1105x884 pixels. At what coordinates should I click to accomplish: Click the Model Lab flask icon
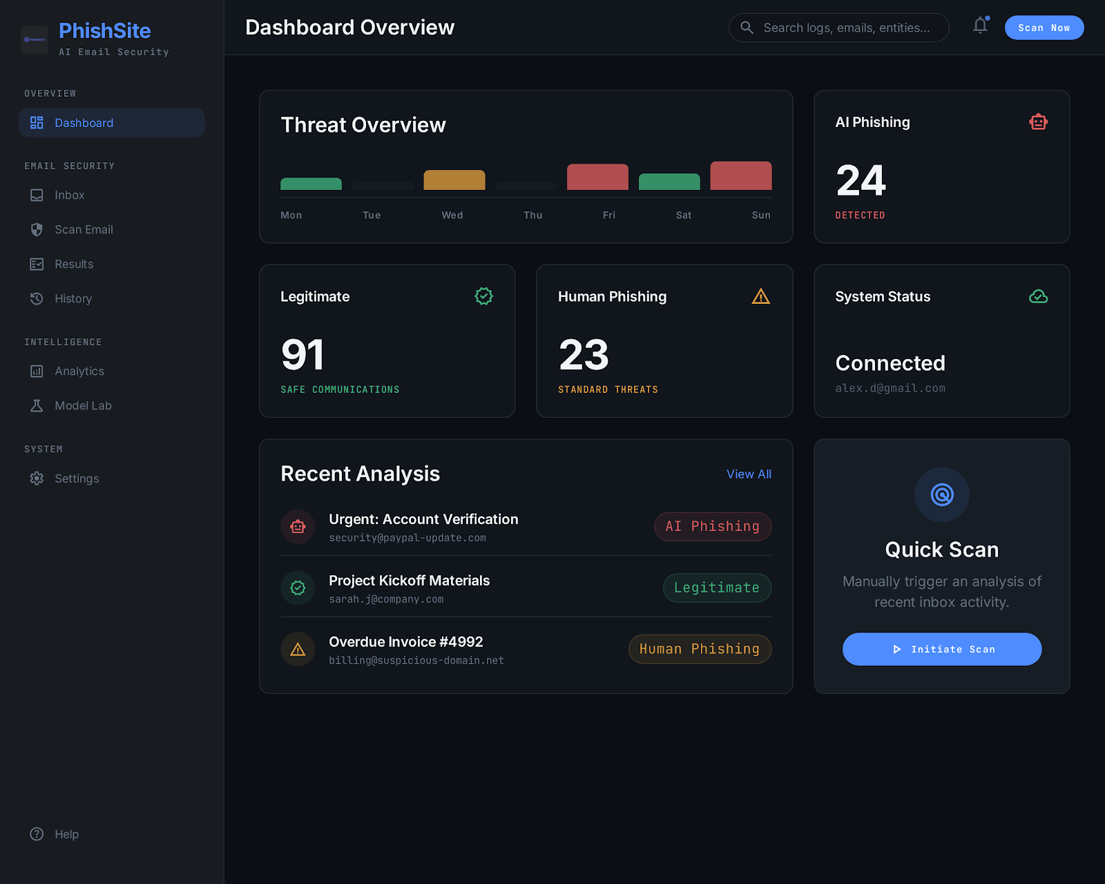point(37,406)
